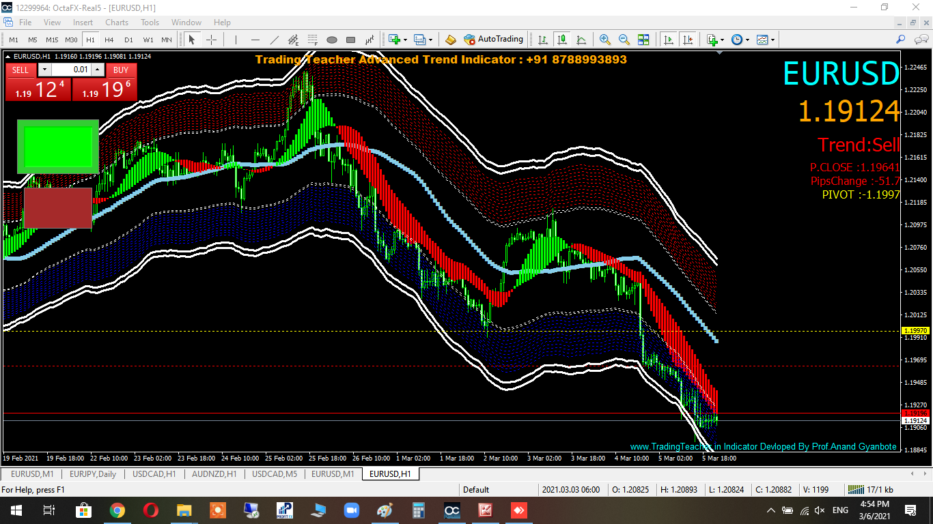
Task: Draw an ellipse shape
Action: click(x=332, y=40)
